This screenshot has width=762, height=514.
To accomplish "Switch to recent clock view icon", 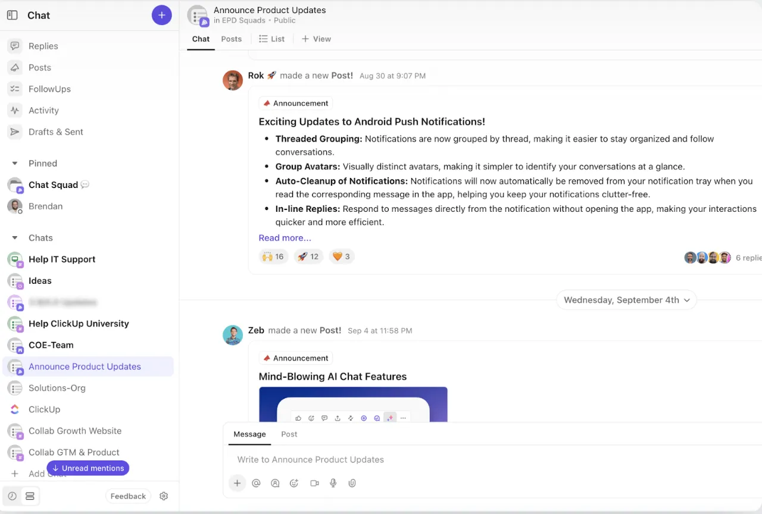I will pyautogui.click(x=12, y=496).
